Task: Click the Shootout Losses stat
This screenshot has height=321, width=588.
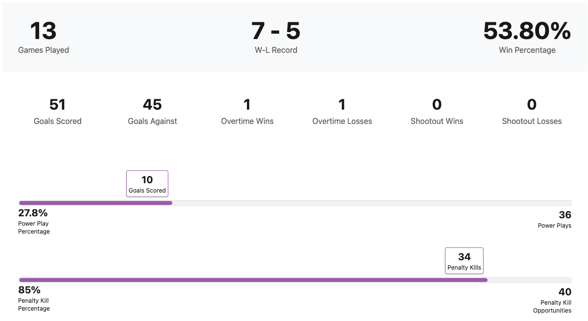Action: [532, 112]
